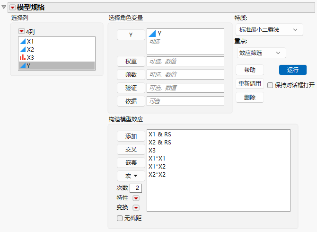Collapse the 模型规格 outline with the gray triangle
This screenshot has width=317, height=232.
[x=4, y=7]
